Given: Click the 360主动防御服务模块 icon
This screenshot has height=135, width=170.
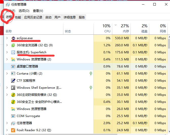Looking at the screenshot, I should 13,95.
